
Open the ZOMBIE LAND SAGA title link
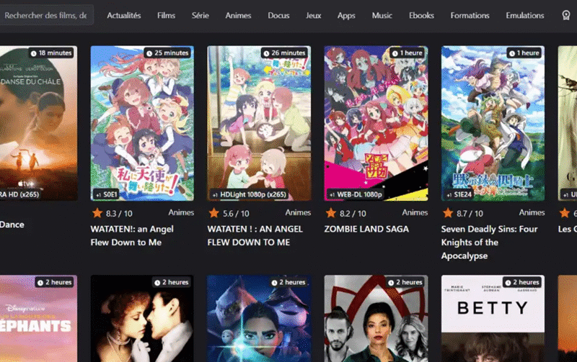click(366, 229)
